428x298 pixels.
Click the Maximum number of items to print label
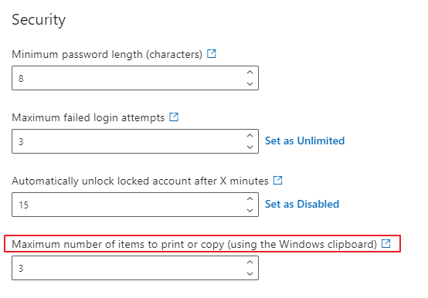(x=194, y=244)
